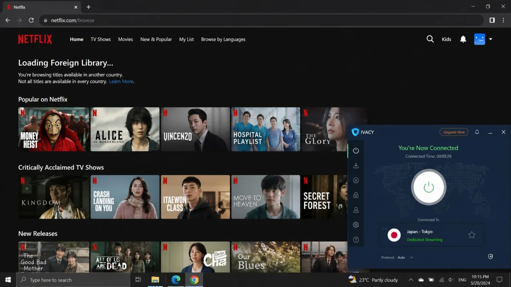Open Alice in Borderland thumbnail

[125, 129]
